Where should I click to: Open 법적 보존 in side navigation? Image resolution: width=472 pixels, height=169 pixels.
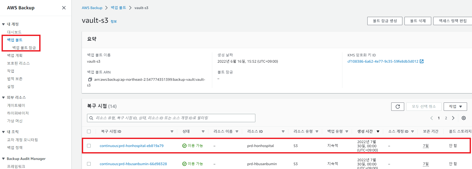point(15,79)
